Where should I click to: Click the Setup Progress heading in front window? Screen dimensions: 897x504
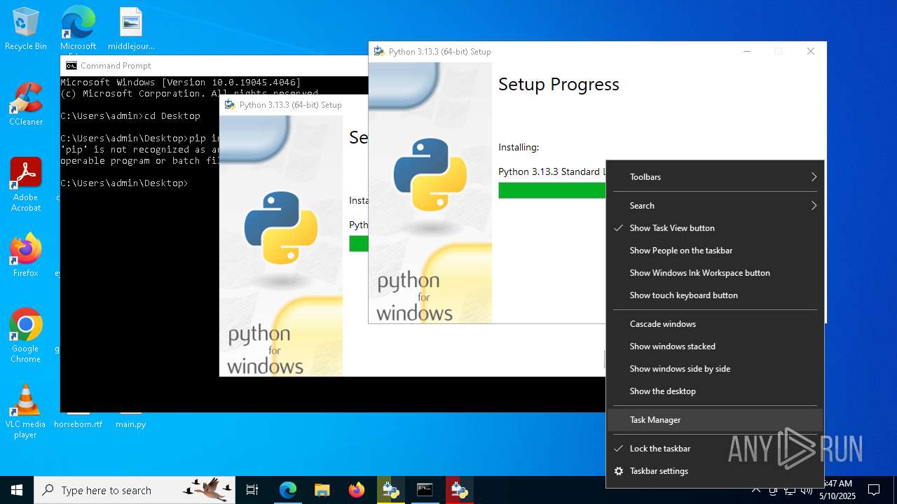tap(559, 85)
